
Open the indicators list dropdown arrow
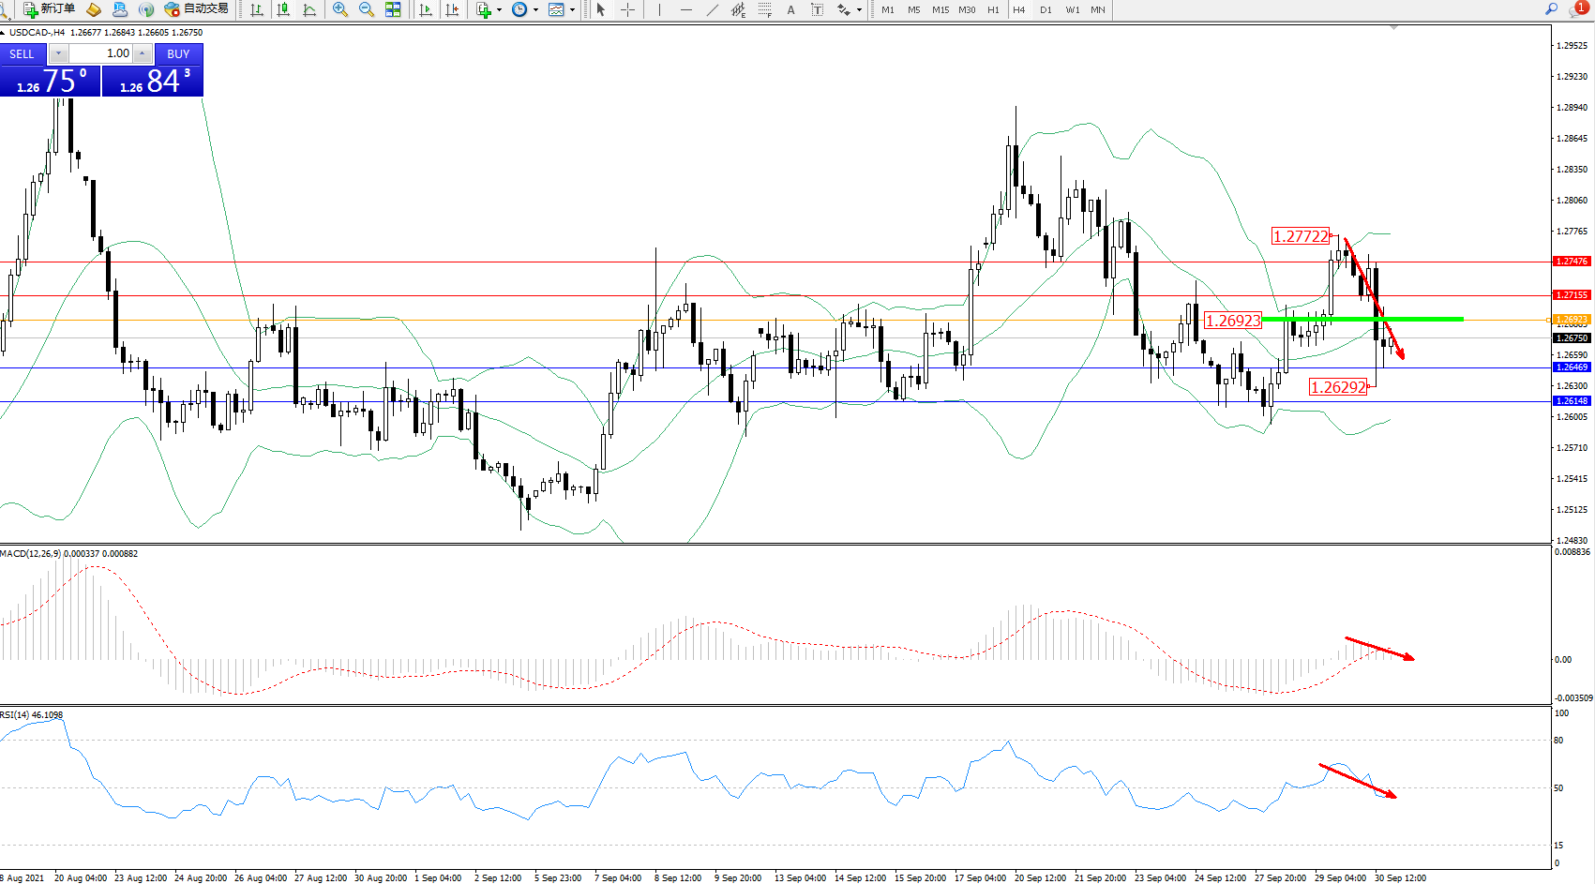[499, 9]
